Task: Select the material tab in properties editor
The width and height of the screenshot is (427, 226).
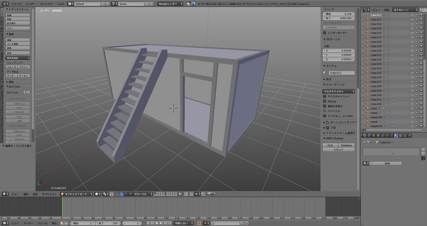Action: tap(396, 135)
